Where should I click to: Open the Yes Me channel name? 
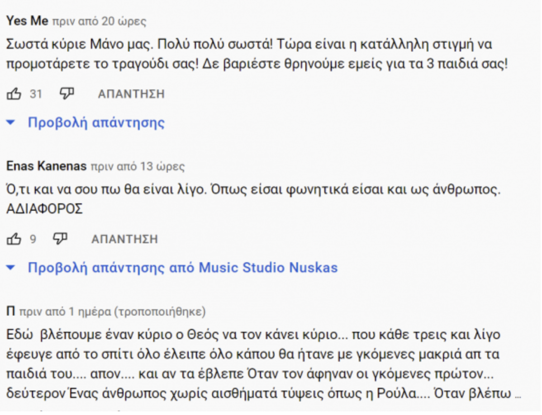[x=27, y=21]
